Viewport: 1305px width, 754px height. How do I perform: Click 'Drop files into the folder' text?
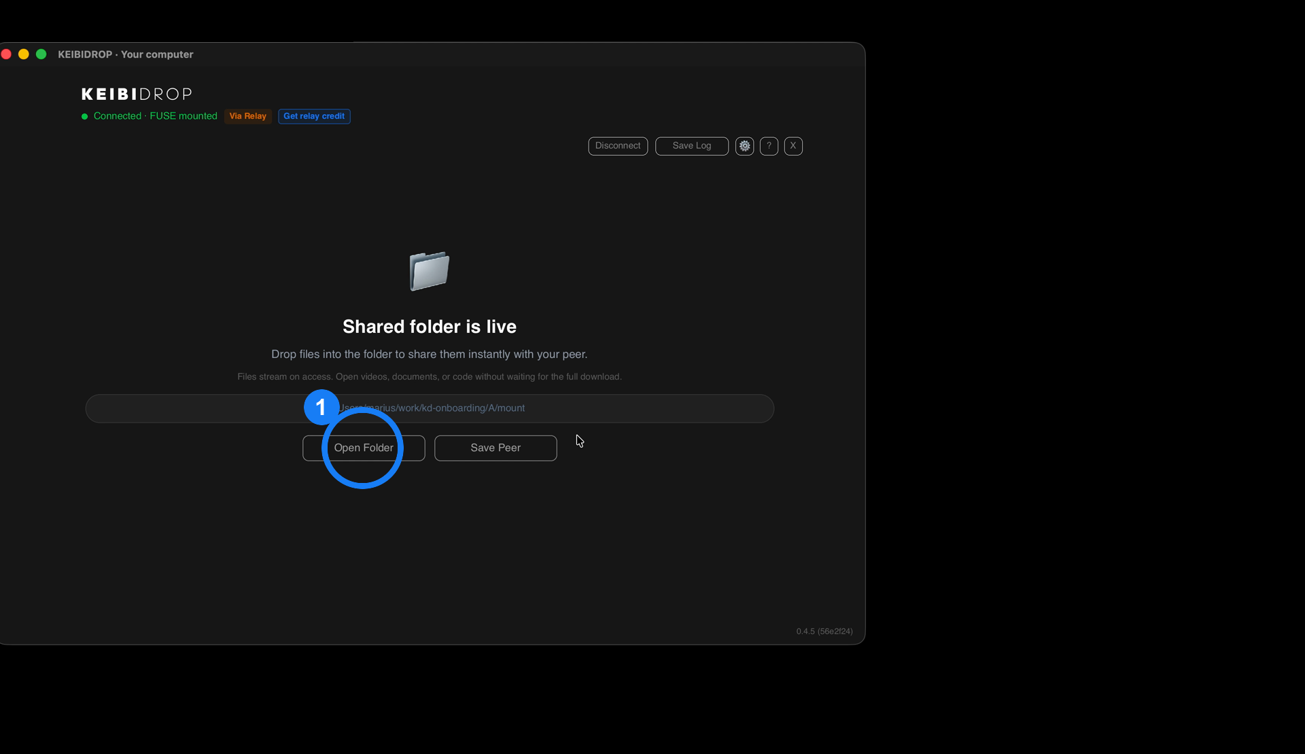(x=430, y=355)
